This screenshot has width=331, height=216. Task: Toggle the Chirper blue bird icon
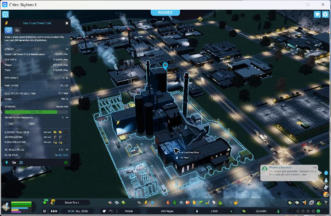tap(326, 173)
